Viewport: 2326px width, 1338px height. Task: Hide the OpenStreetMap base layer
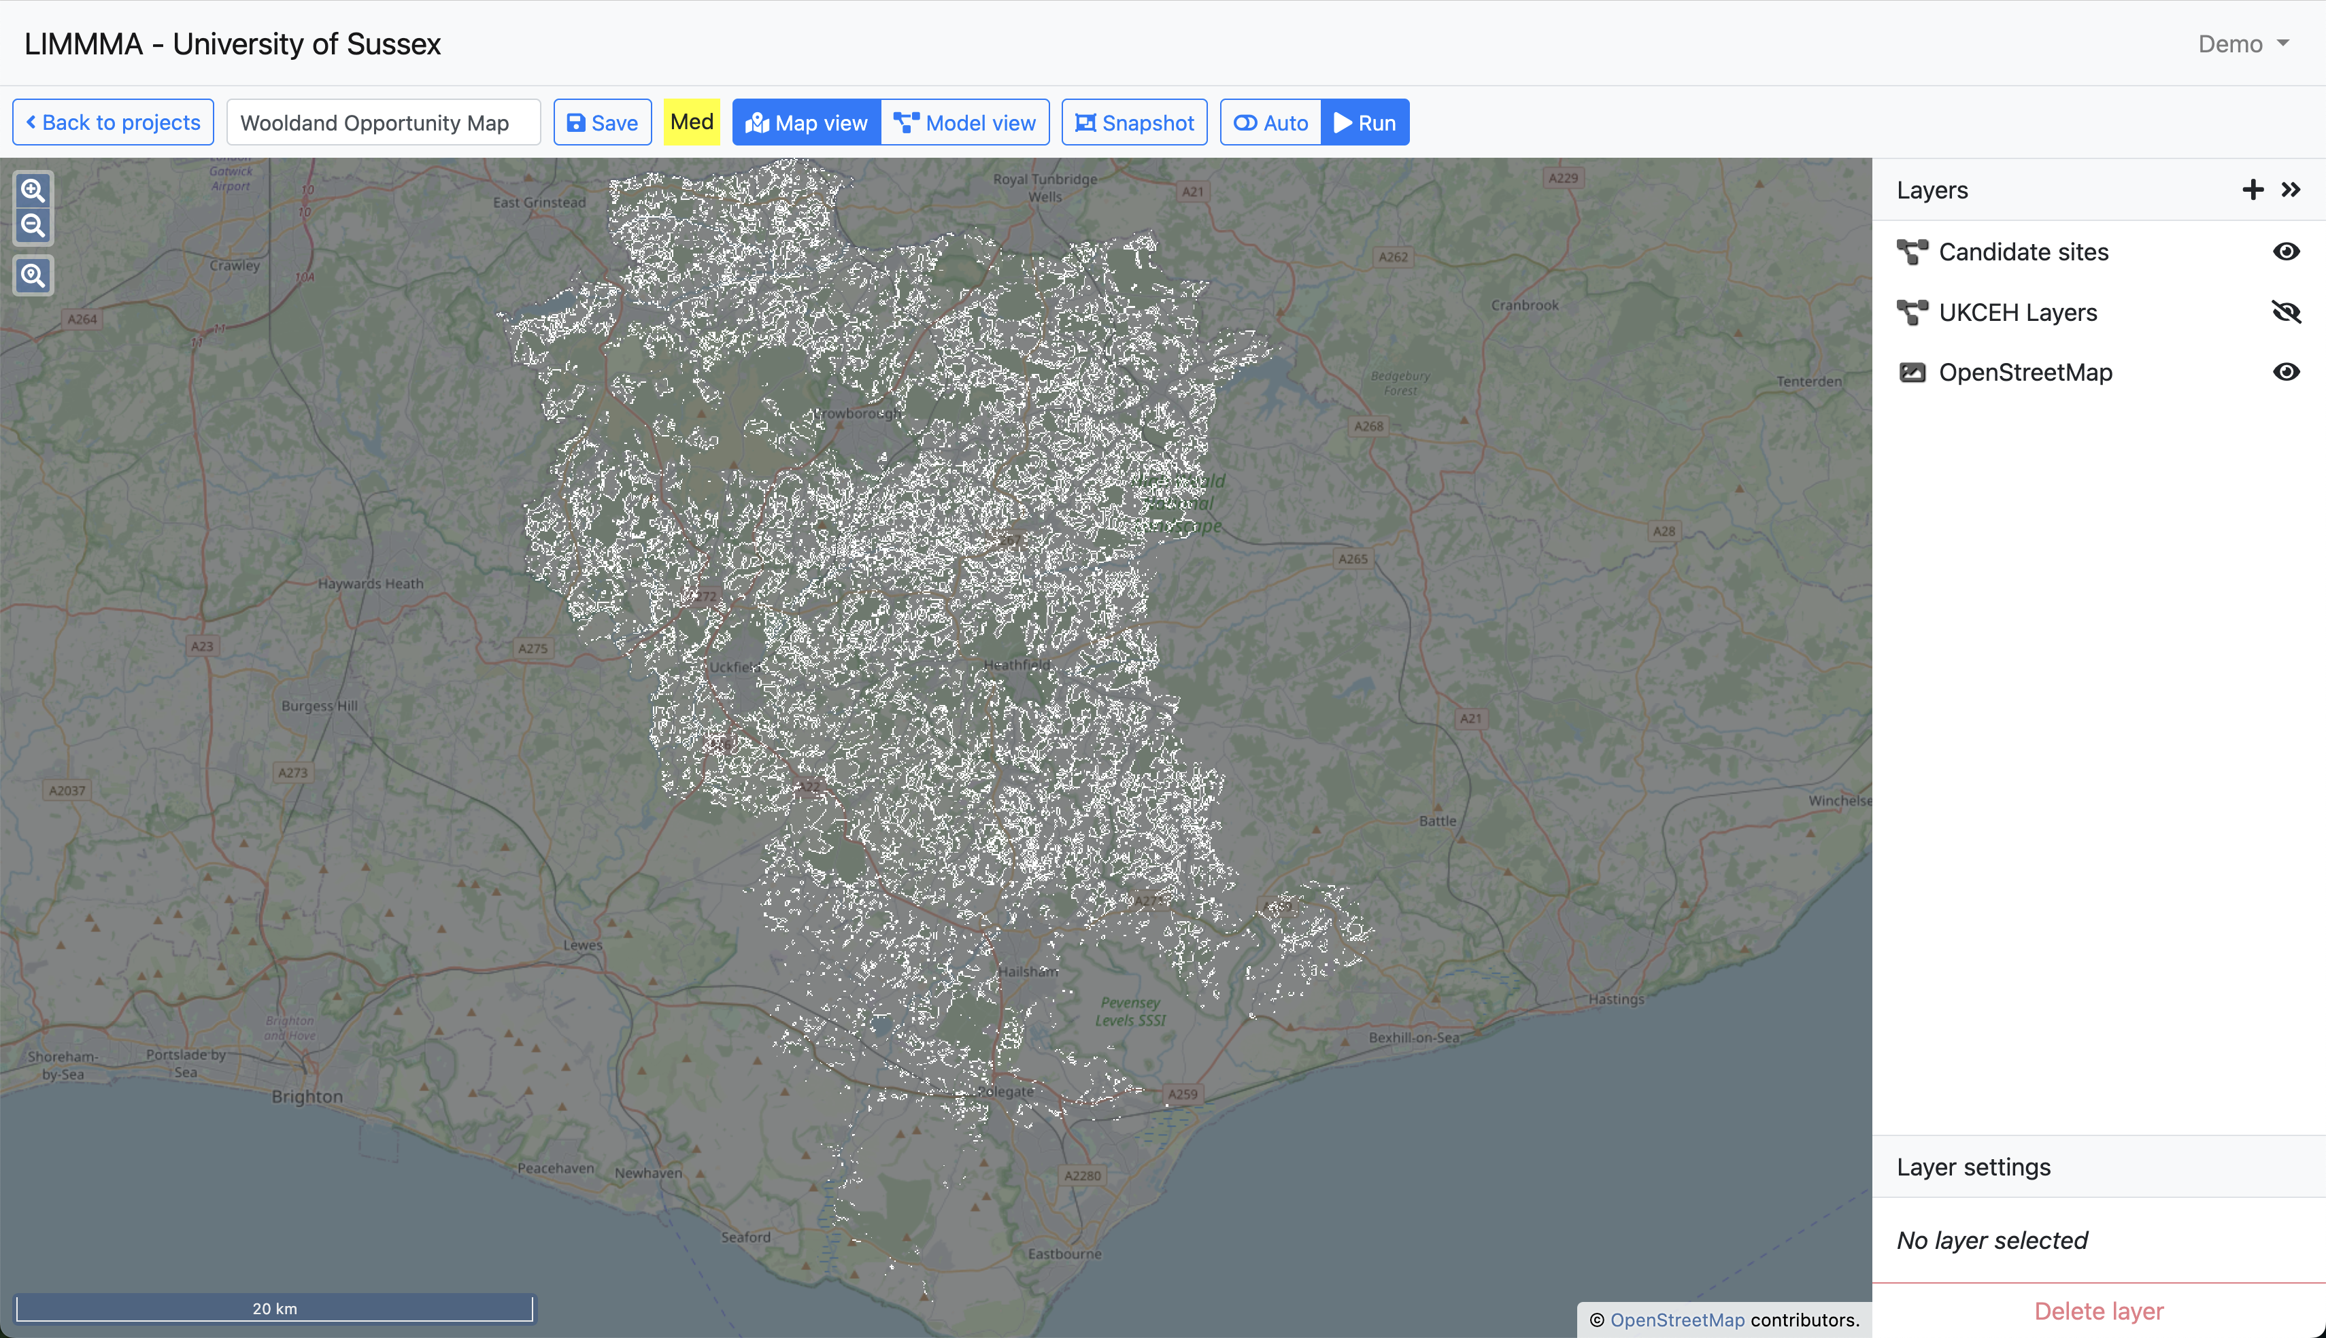pyautogui.click(x=2286, y=372)
